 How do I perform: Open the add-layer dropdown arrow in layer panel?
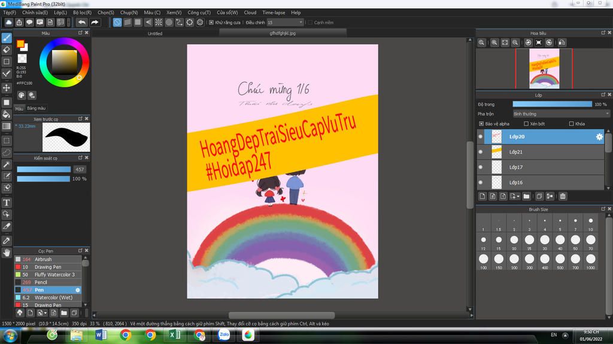click(518, 196)
